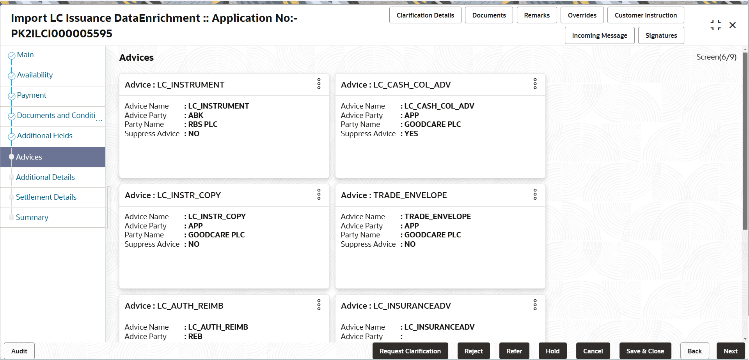Open Overrides
This screenshot has height=360, width=749.
[x=582, y=15]
